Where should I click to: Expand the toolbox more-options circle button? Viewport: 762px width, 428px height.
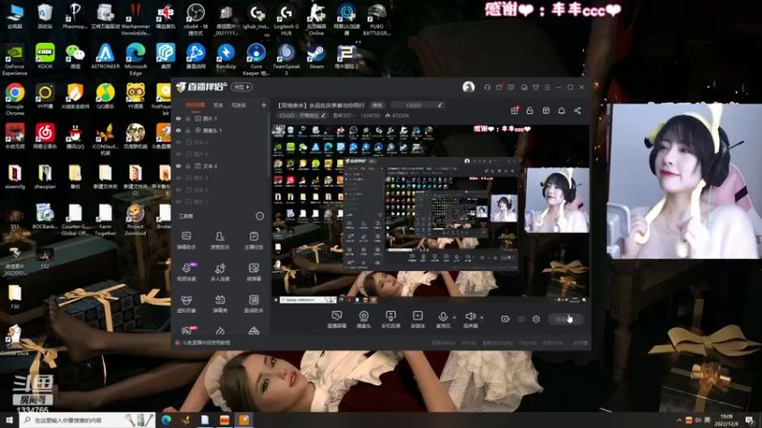pyautogui.click(x=259, y=216)
